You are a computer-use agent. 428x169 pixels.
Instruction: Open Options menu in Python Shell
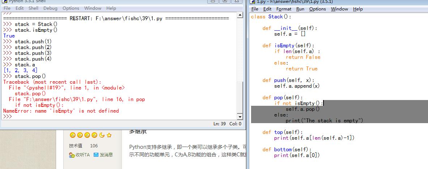pos(71,8)
